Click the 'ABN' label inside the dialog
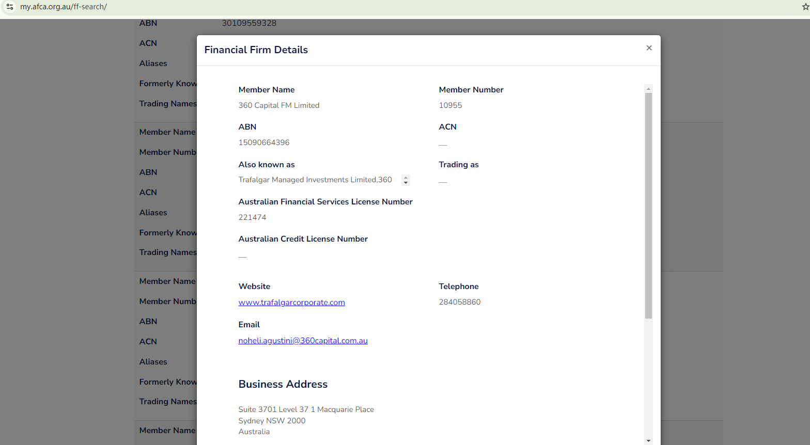 tap(247, 127)
